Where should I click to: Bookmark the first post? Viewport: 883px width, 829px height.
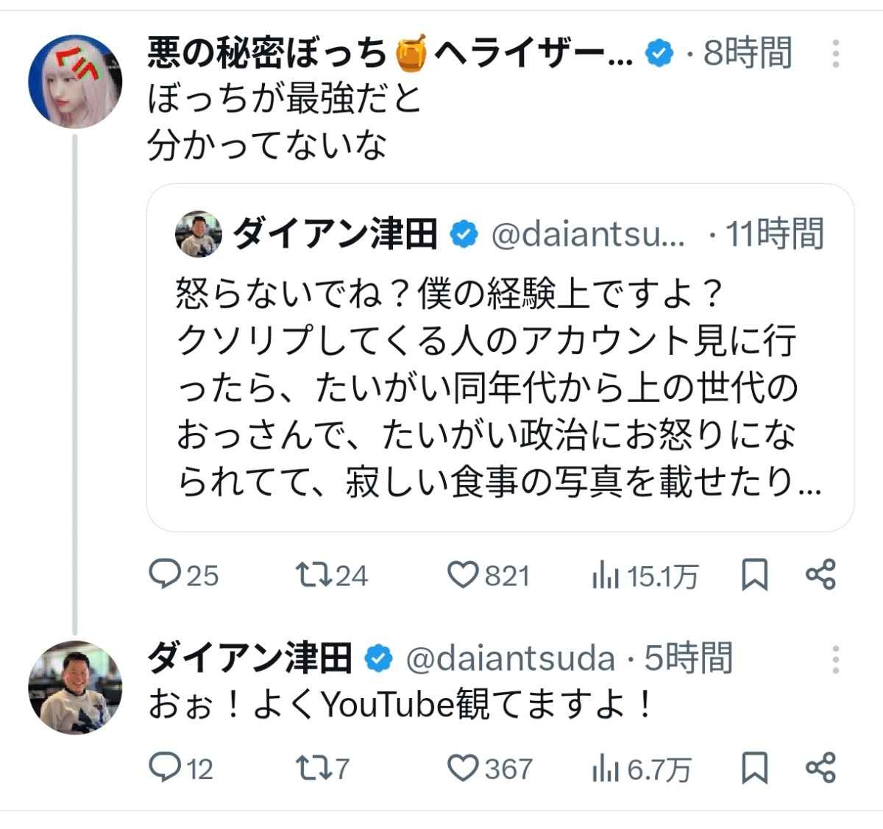pos(755,575)
